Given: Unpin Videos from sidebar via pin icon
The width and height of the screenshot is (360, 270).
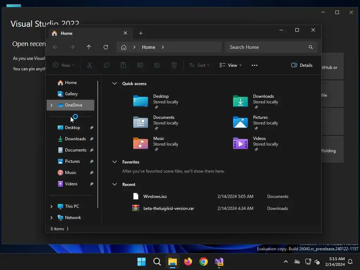Looking at the screenshot, I should click(92, 184).
